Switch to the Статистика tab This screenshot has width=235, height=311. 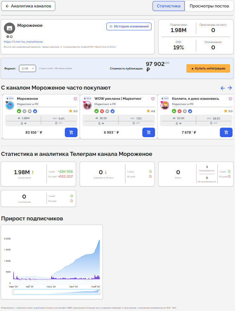tap(168, 6)
